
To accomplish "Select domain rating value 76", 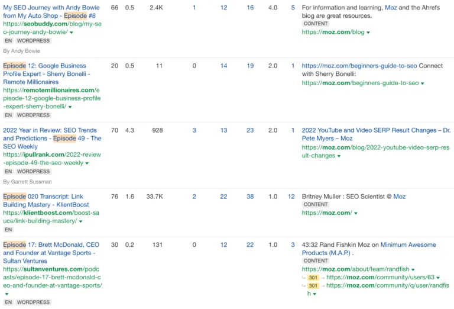I will click(x=115, y=197).
